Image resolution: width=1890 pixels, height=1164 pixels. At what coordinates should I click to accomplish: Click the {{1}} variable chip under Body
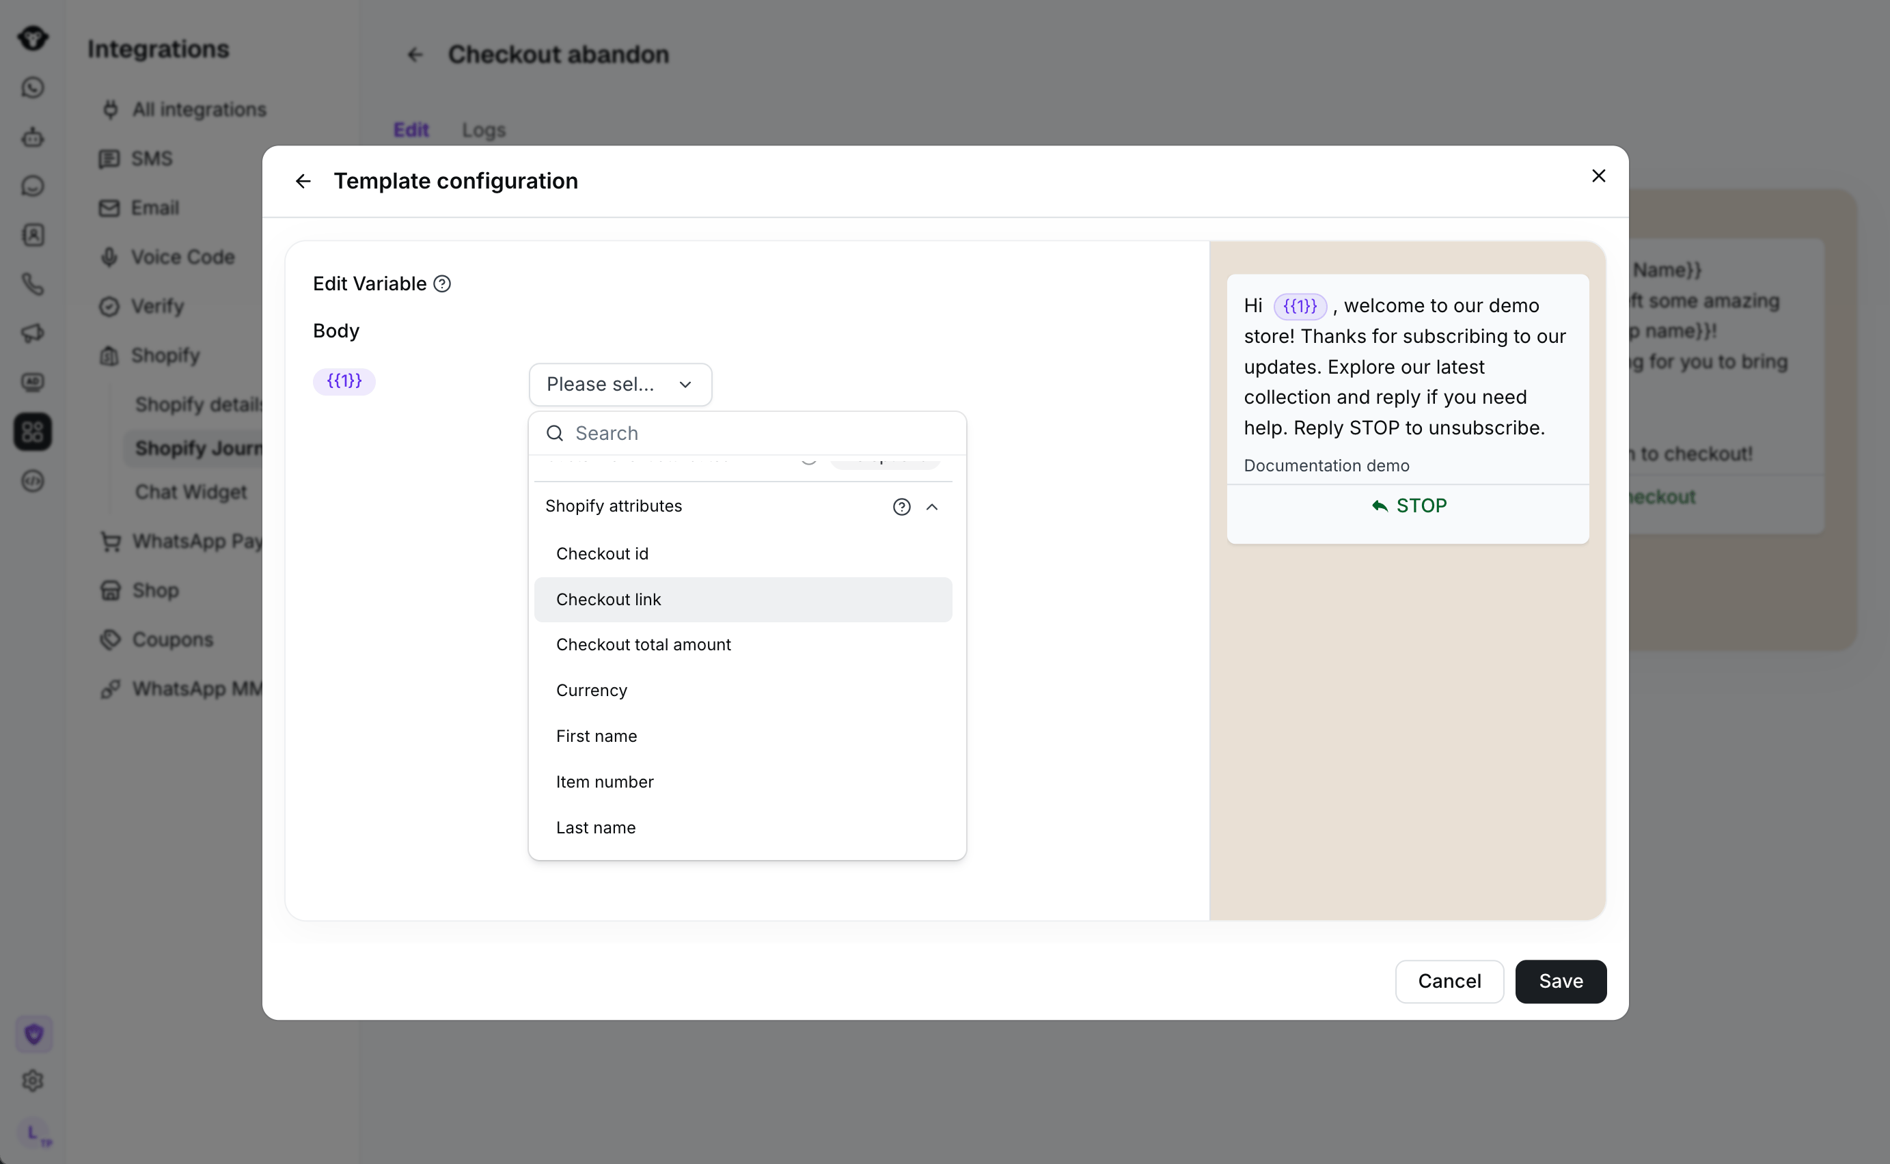[344, 381]
